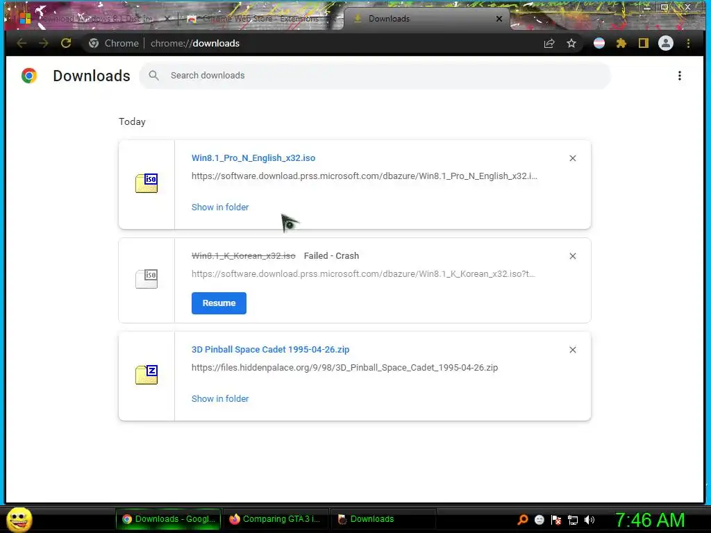Bookmark this page with the star icon

(571, 43)
